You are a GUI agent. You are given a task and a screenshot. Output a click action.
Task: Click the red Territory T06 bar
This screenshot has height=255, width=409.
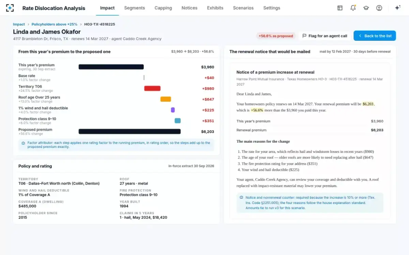152,88
